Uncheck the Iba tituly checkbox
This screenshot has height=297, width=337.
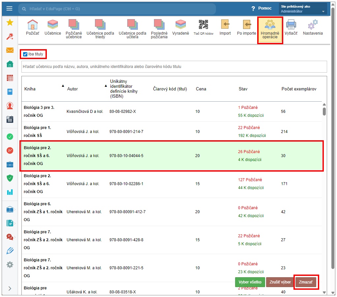(25, 54)
